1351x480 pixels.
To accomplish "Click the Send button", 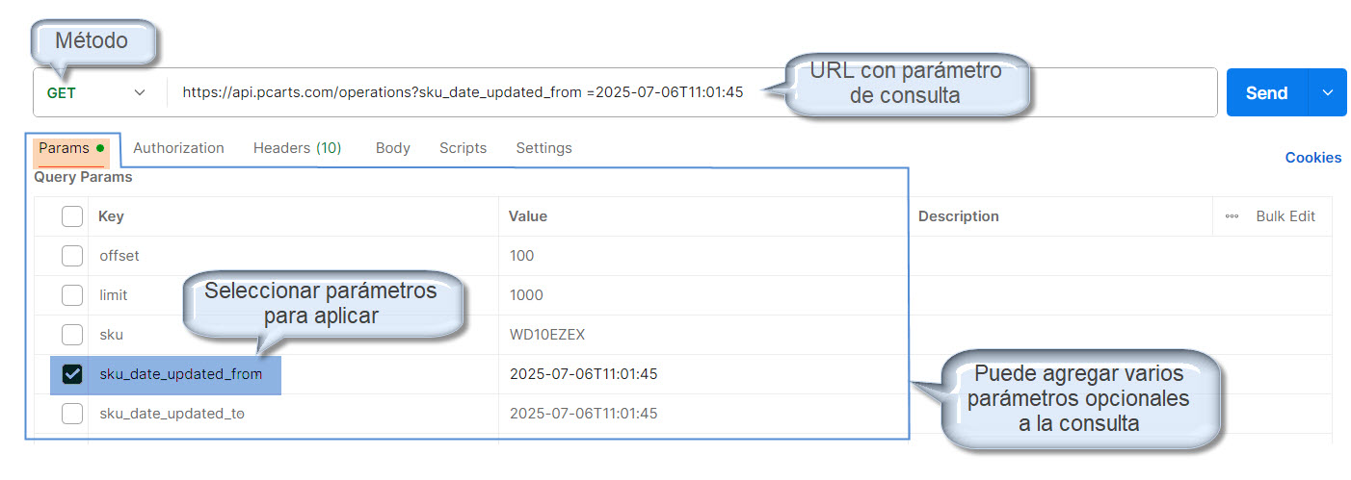I will (1266, 92).
